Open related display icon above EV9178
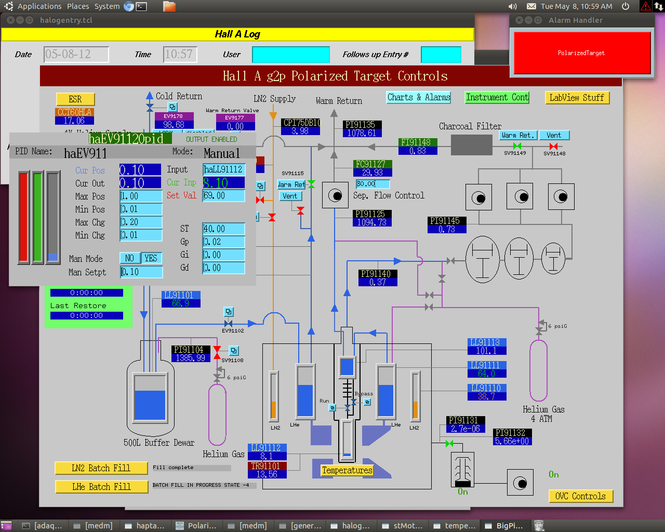This screenshot has width=665, height=532. point(173,107)
